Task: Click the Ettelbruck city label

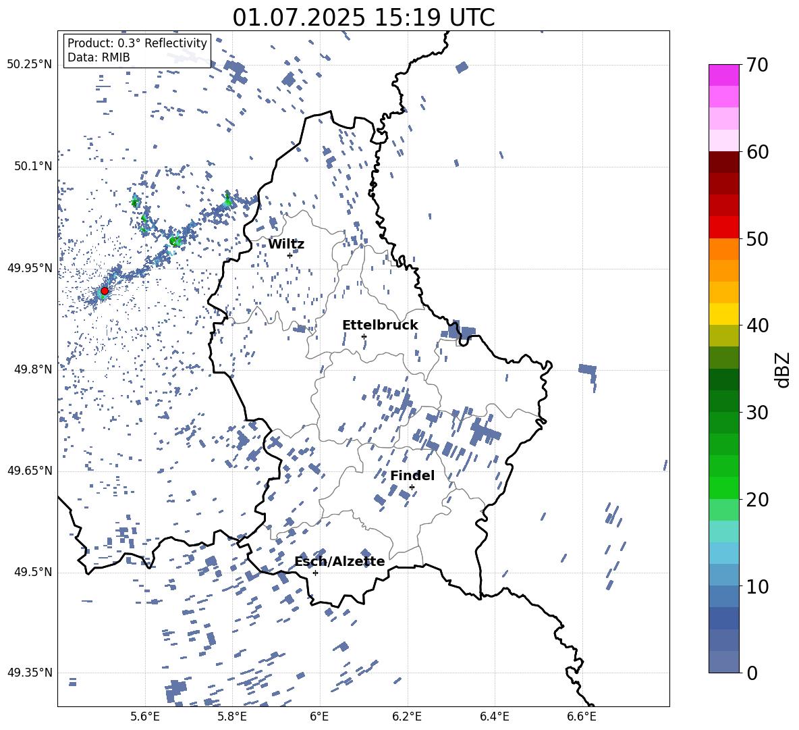Action: (380, 325)
